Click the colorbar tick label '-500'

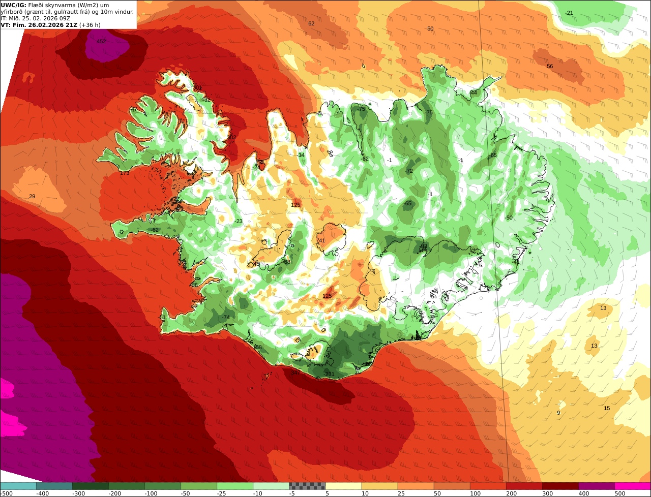point(6,493)
